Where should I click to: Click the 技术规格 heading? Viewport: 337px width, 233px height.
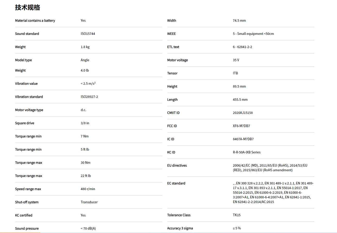pyautogui.click(x=28, y=7)
